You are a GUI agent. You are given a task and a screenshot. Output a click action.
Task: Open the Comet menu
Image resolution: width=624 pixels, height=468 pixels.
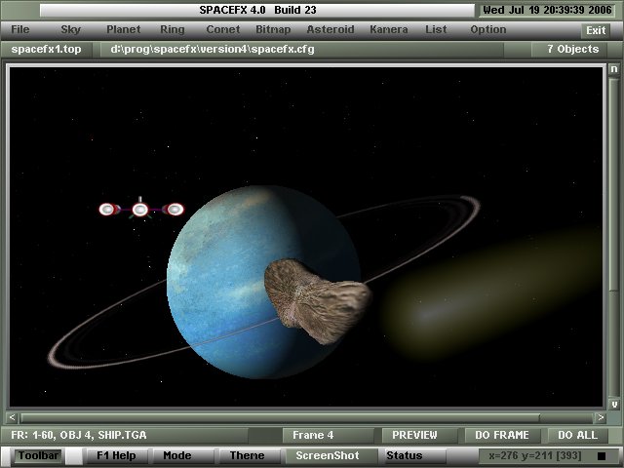(x=223, y=29)
